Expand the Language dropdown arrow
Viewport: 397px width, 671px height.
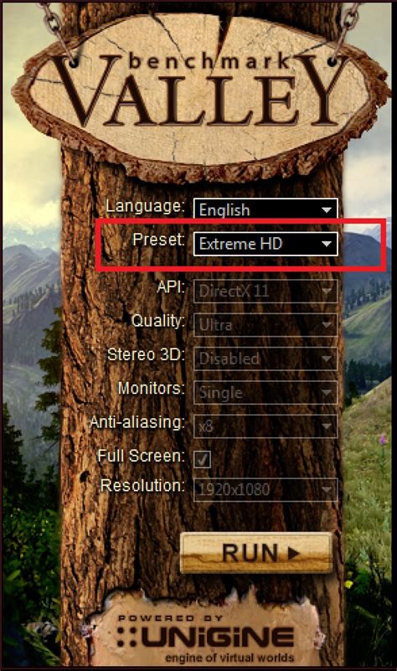(x=327, y=210)
